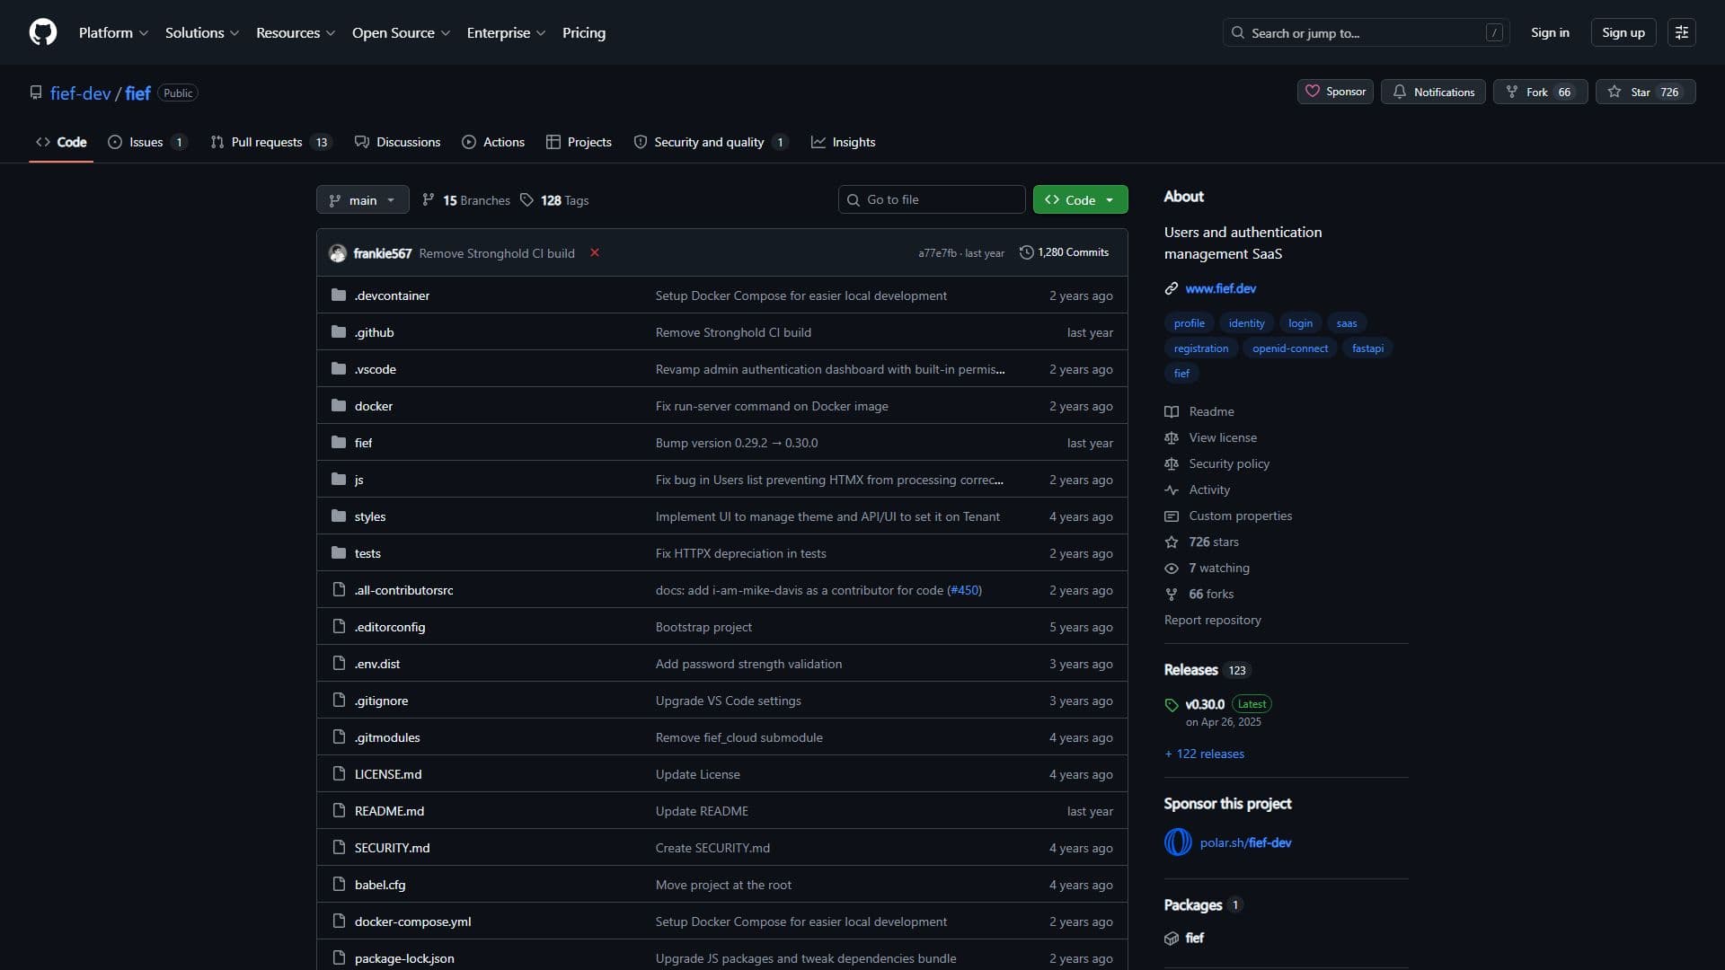Screen dimensions: 1725x970
Task: View the 15 Branches link
Action: click(466, 200)
